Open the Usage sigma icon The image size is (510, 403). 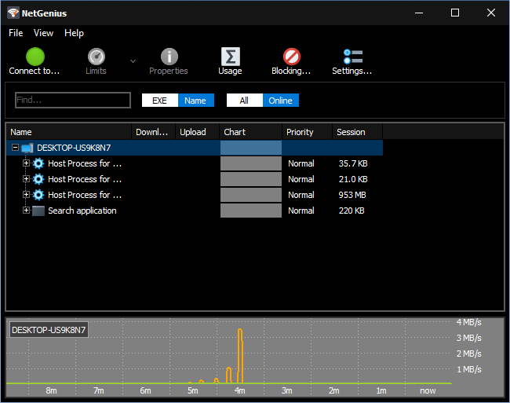[230, 57]
